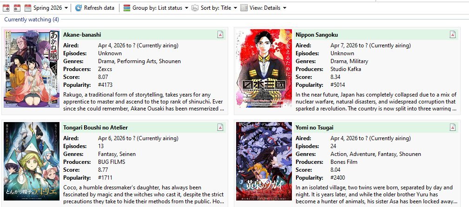This screenshot has height=207, width=469.
Task: Collapse the Currently watching (4) group header
Action: click(x=32, y=19)
